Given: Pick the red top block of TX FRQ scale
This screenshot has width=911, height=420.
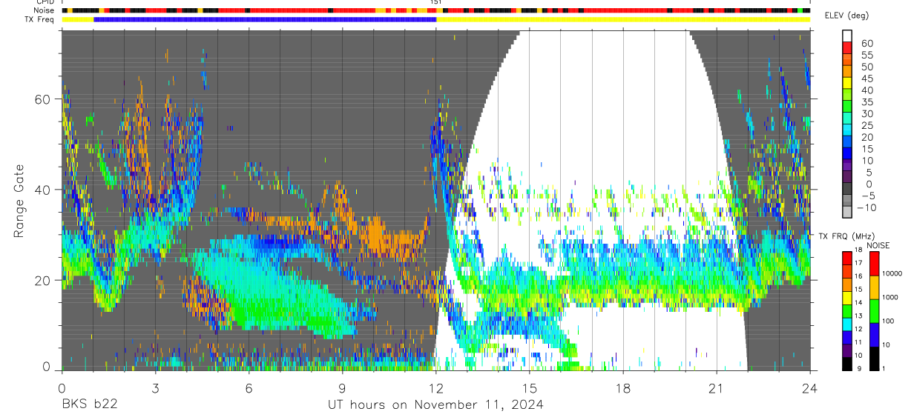Looking at the screenshot, I should (x=846, y=257).
